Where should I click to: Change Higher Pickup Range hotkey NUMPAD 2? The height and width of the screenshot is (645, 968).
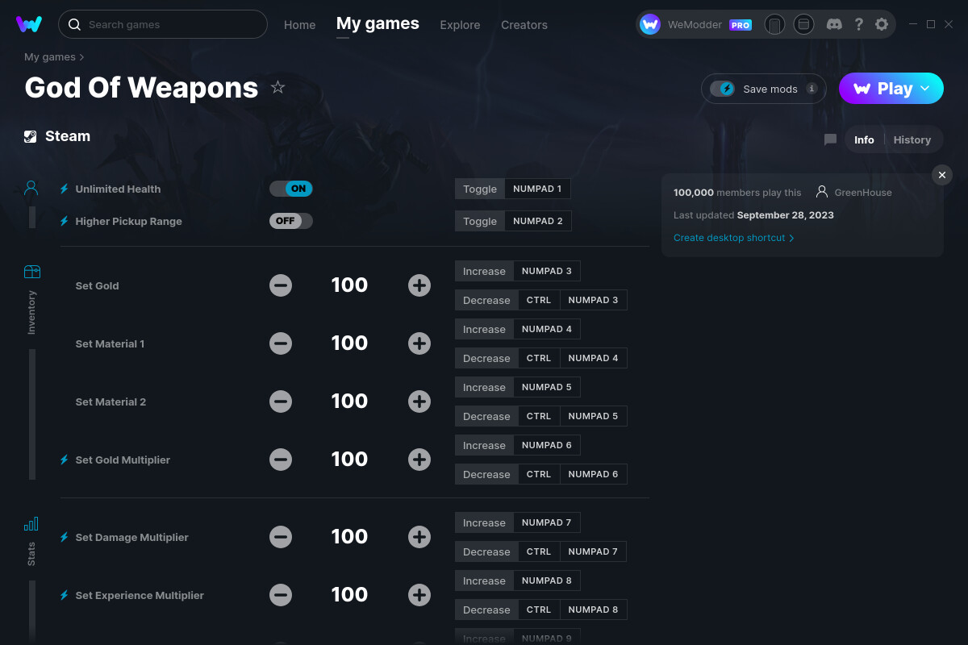tap(537, 221)
